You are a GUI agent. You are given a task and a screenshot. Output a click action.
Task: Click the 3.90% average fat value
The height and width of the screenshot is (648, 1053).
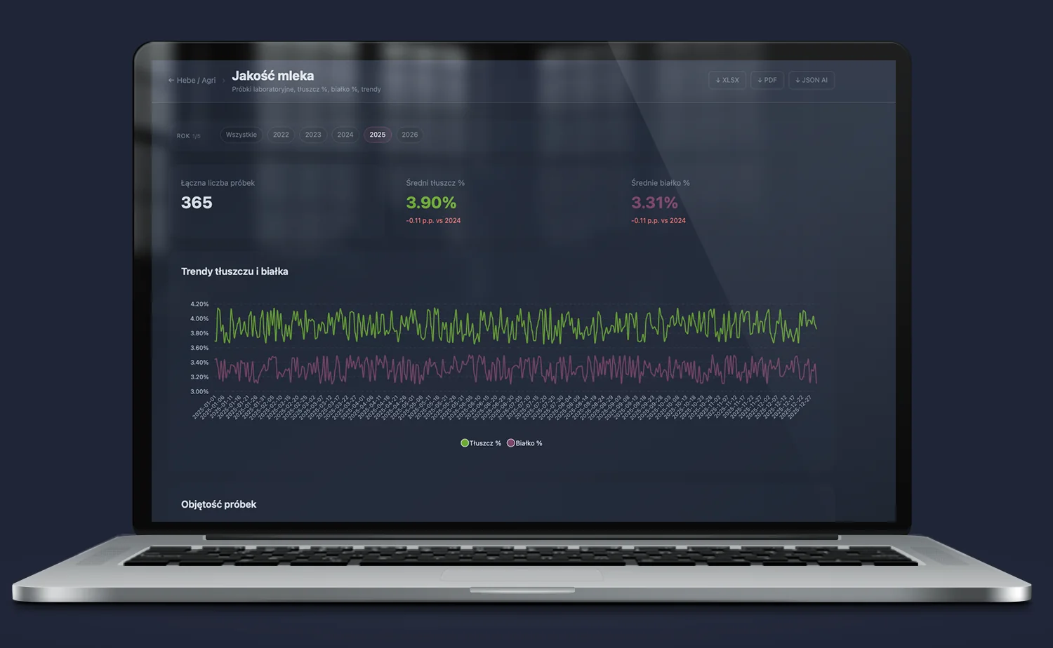click(x=431, y=203)
